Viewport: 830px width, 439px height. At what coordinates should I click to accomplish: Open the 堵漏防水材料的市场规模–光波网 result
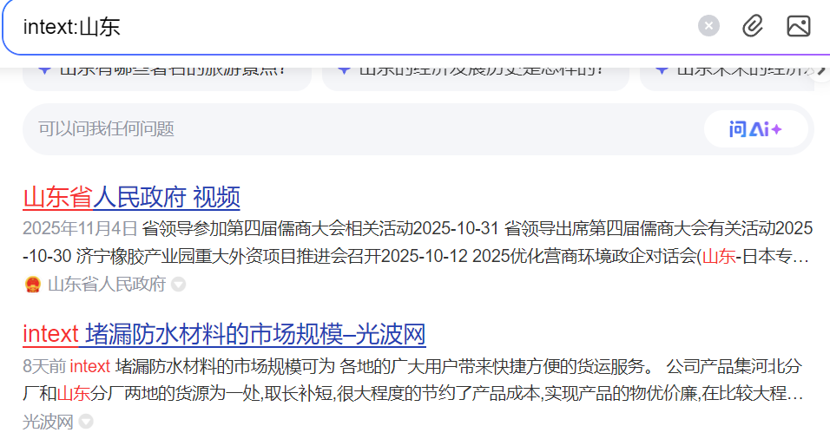[224, 334]
